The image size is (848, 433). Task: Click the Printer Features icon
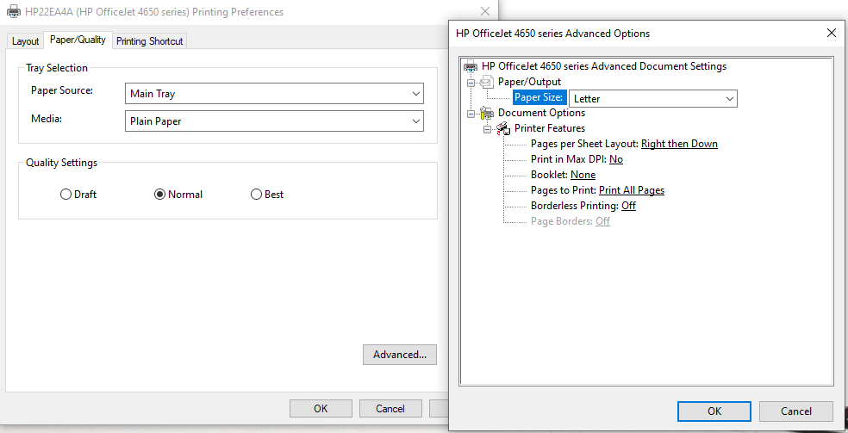tap(503, 128)
